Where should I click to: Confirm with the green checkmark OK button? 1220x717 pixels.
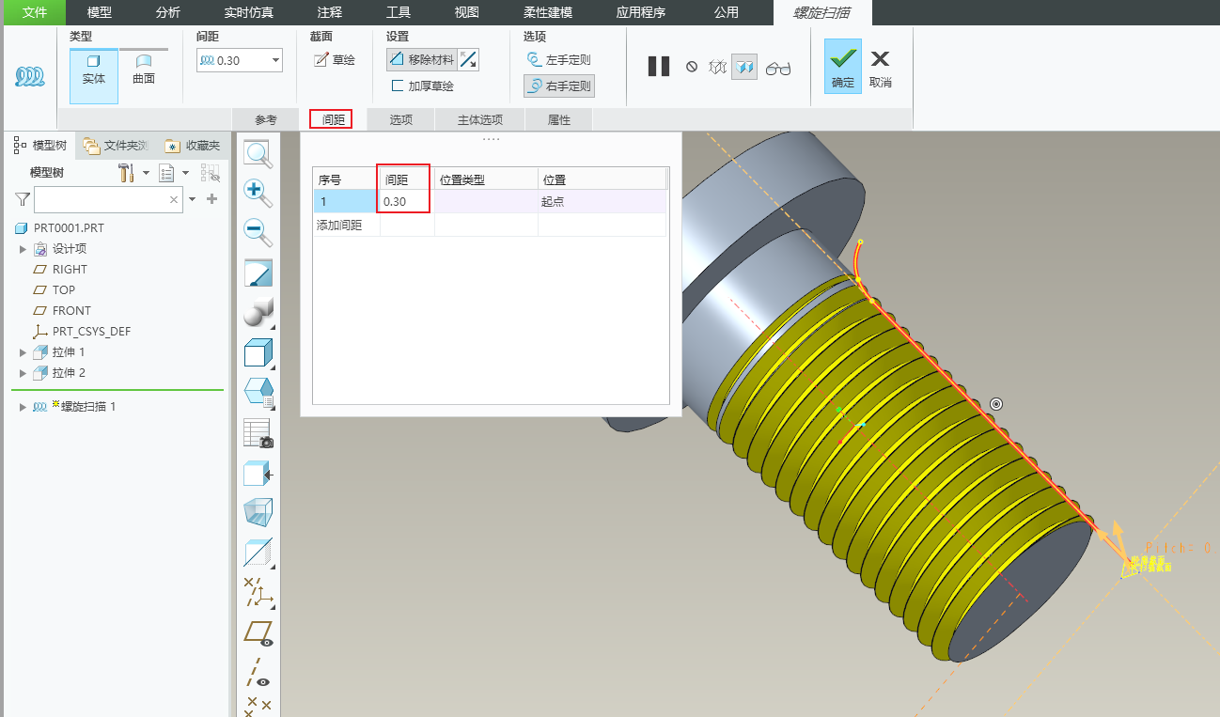coord(843,66)
